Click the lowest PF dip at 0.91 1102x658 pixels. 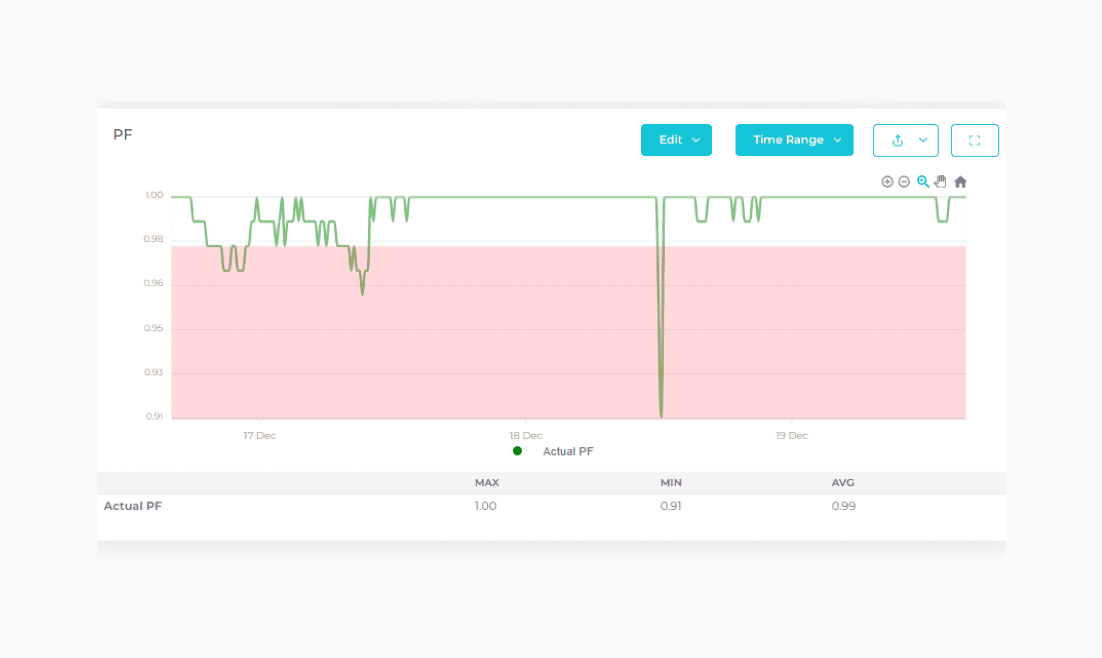(661, 414)
